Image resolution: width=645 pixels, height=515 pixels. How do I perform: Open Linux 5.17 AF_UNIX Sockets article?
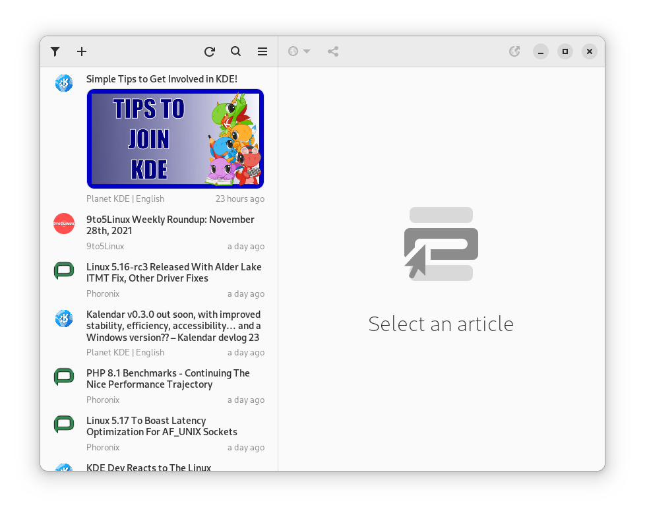(162, 426)
